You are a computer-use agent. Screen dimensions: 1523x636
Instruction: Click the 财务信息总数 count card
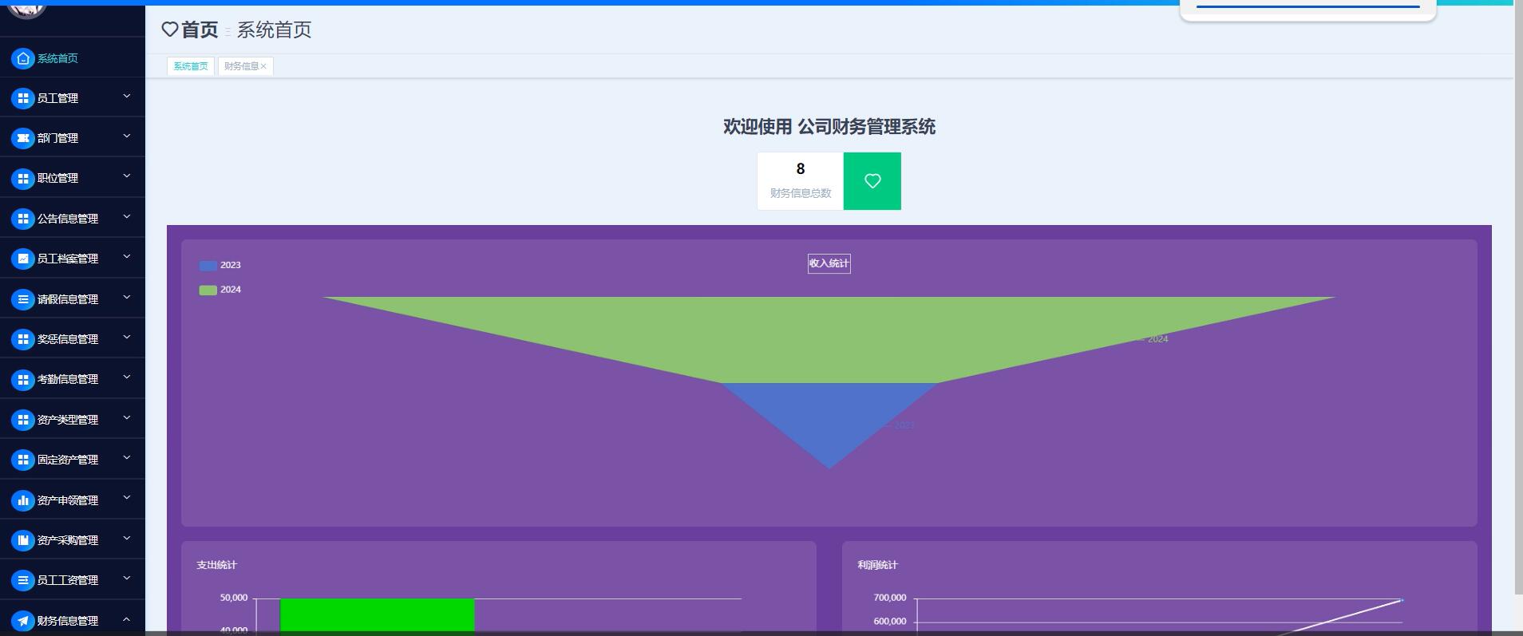point(801,181)
